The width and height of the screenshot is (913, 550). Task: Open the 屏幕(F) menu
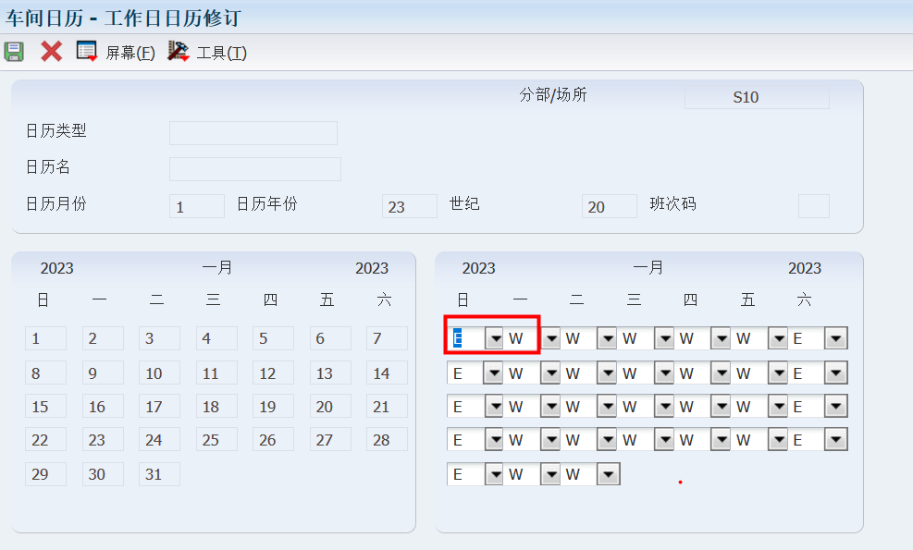[130, 53]
